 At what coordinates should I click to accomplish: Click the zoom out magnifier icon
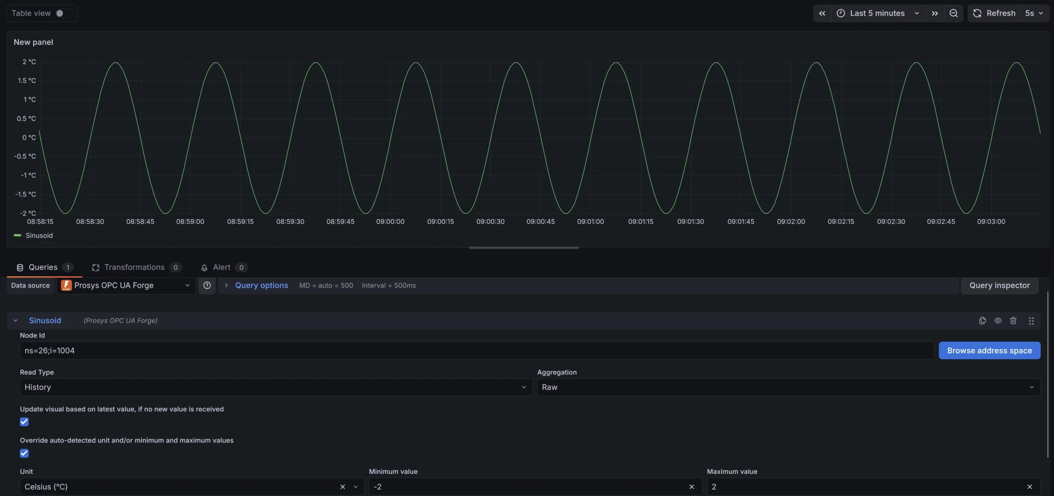pyautogui.click(x=954, y=13)
